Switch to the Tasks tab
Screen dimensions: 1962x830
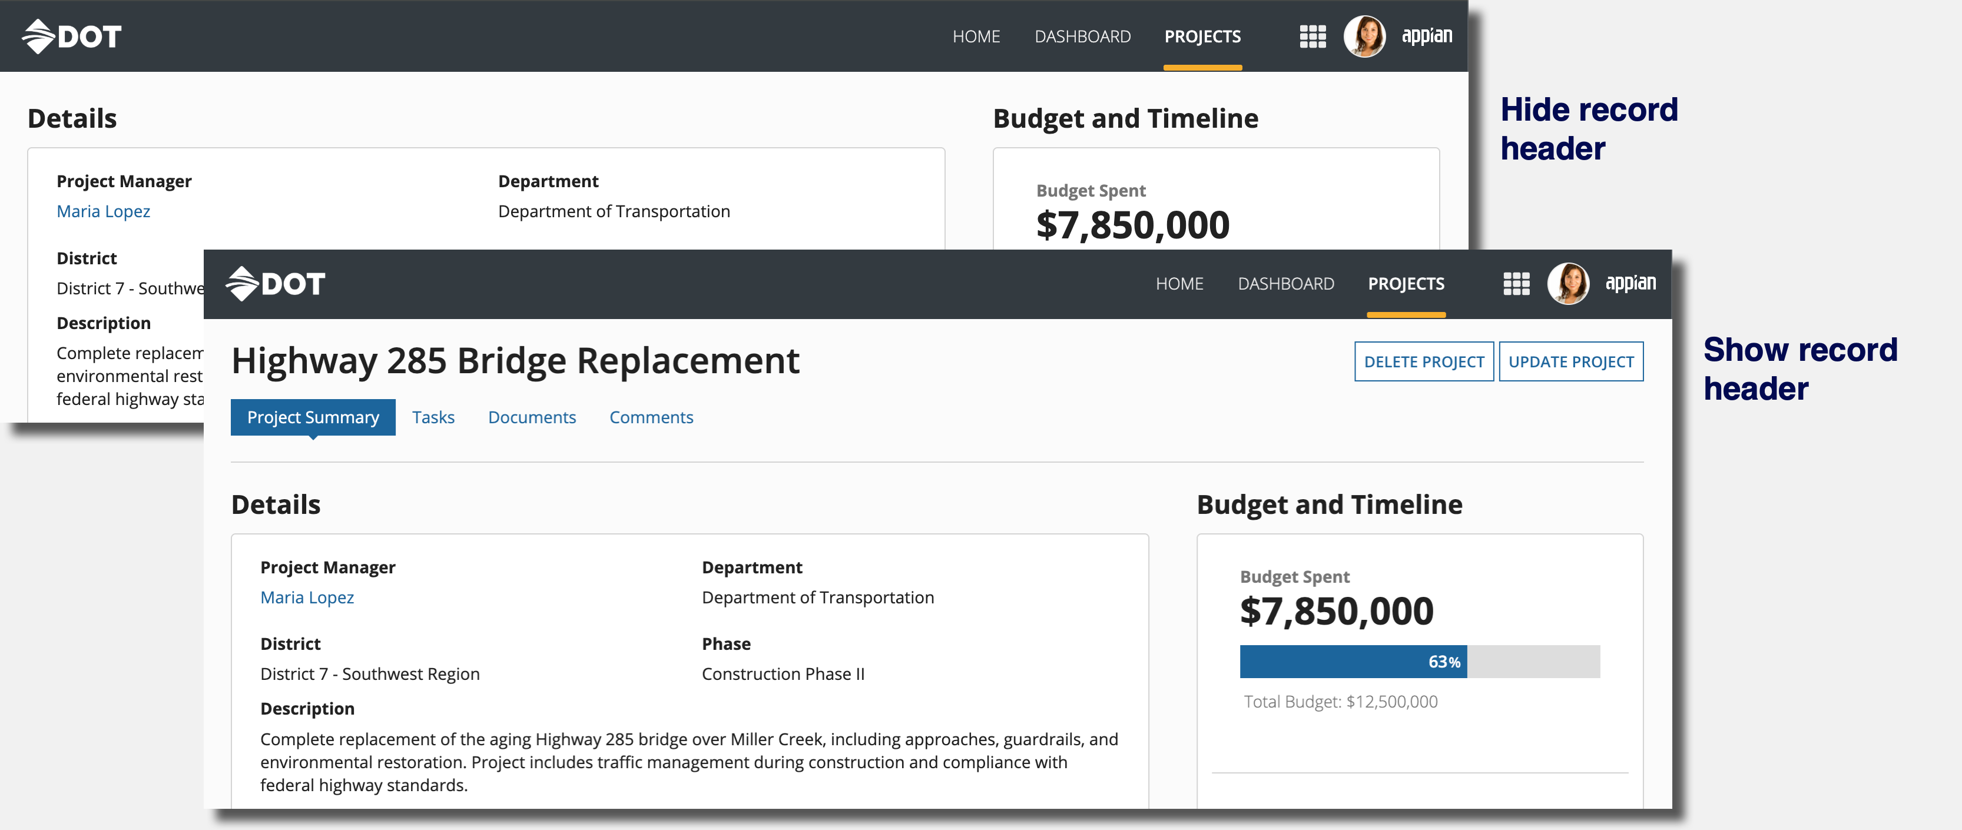[433, 417]
